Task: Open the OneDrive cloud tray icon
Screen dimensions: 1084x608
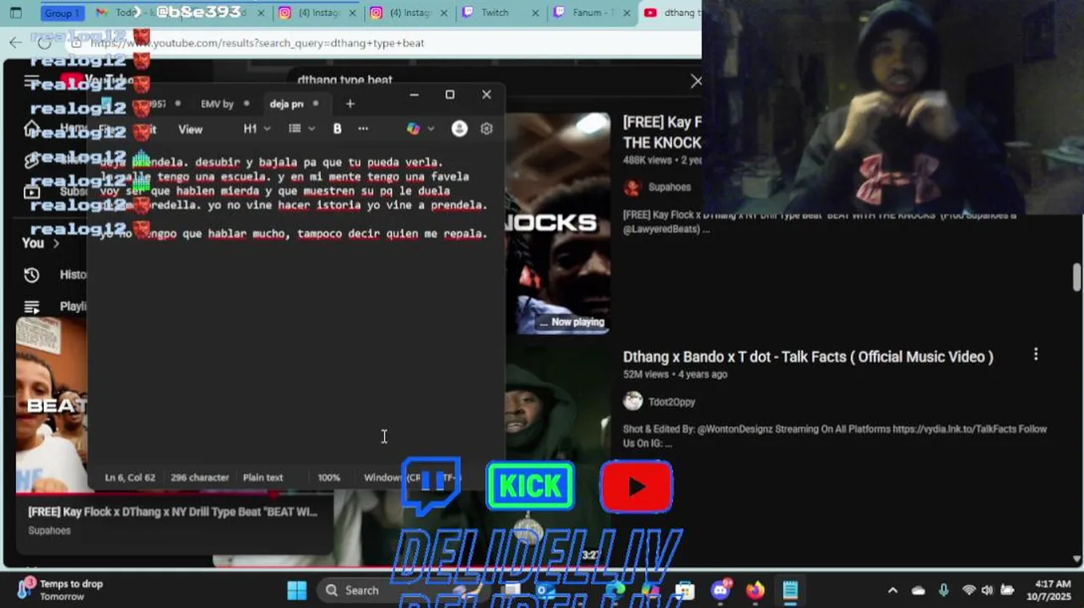Action: click(919, 590)
